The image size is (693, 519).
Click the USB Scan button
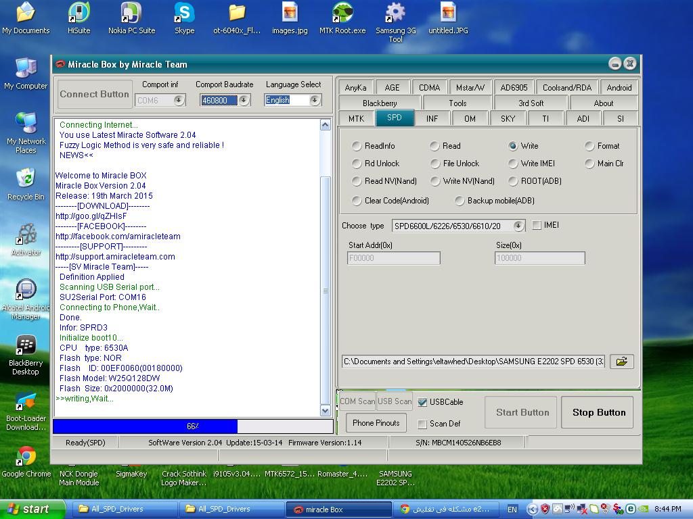395,401
